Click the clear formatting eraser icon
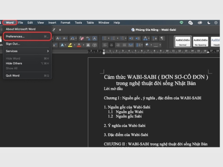 pyautogui.click(x=82, y=38)
